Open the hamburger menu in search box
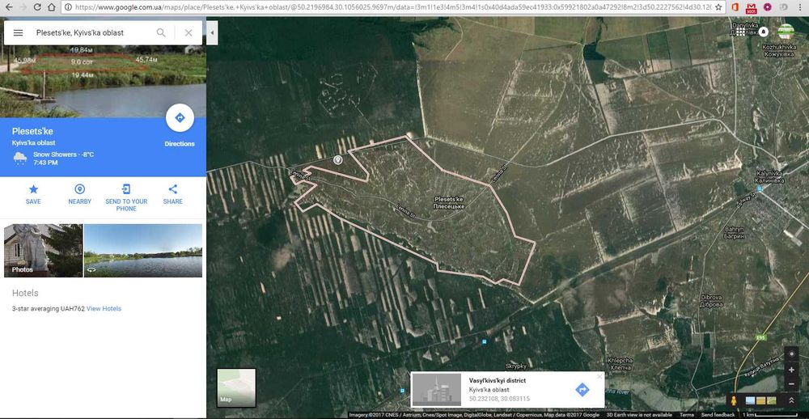Viewport: 809px width, 419px height. (x=18, y=32)
